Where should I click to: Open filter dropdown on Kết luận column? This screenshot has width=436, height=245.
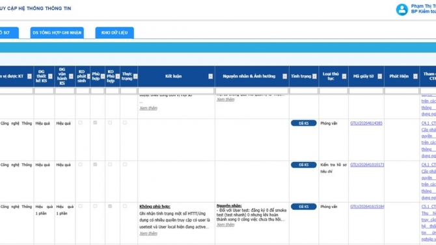[x=210, y=77]
